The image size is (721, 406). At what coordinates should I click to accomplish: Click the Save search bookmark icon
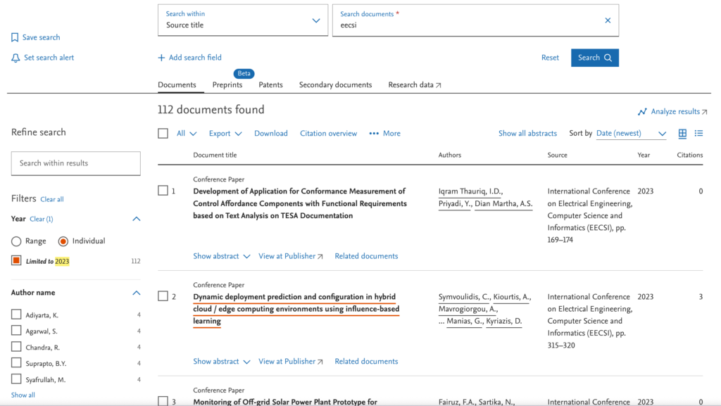click(15, 38)
